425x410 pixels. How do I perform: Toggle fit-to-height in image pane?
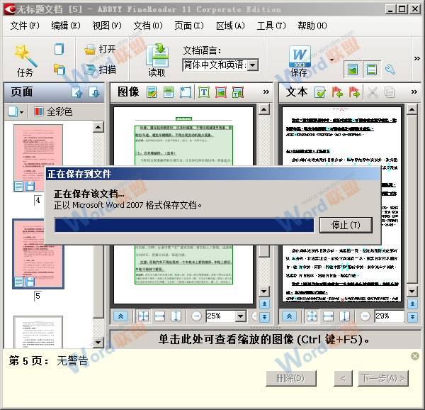pos(176,316)
